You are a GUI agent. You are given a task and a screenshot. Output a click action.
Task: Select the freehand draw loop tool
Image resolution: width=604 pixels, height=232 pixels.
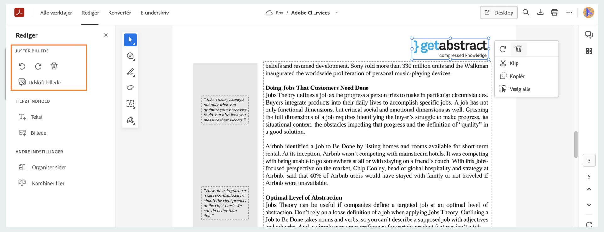pos(130,88)
